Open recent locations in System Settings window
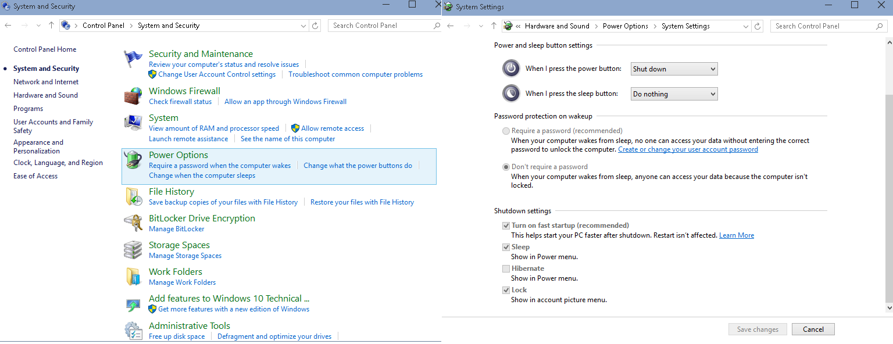Image resolution: width=893 pixels, height=344 pixels. pyautogui.click(x=481, y=26)
